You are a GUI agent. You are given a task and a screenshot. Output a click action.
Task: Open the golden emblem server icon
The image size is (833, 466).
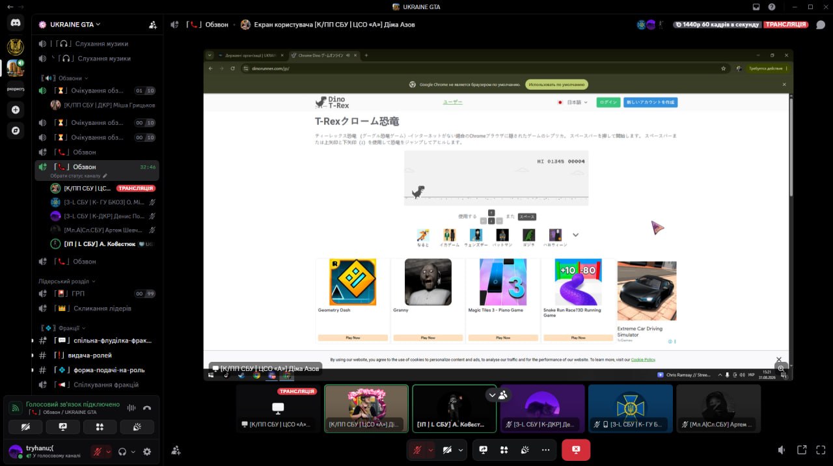coord(16,47)
